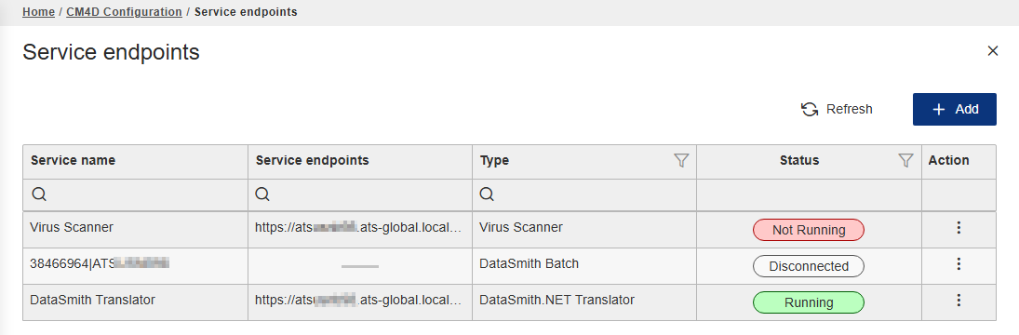Select the Disconnected status badge
1019x335 pixels.
809,266
